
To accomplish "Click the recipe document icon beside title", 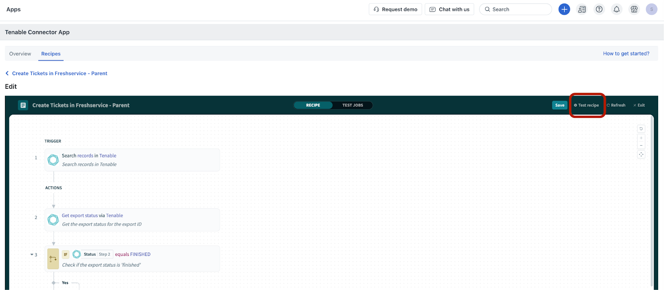I will point(23,105).
